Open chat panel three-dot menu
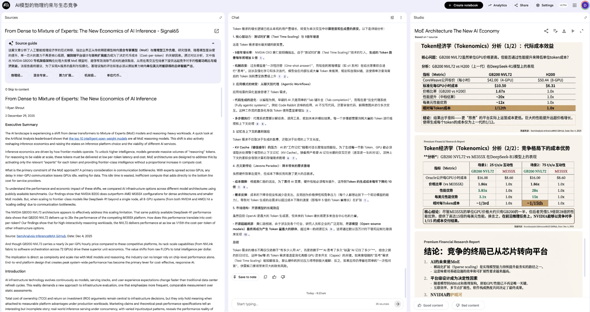 click(401, 18)
